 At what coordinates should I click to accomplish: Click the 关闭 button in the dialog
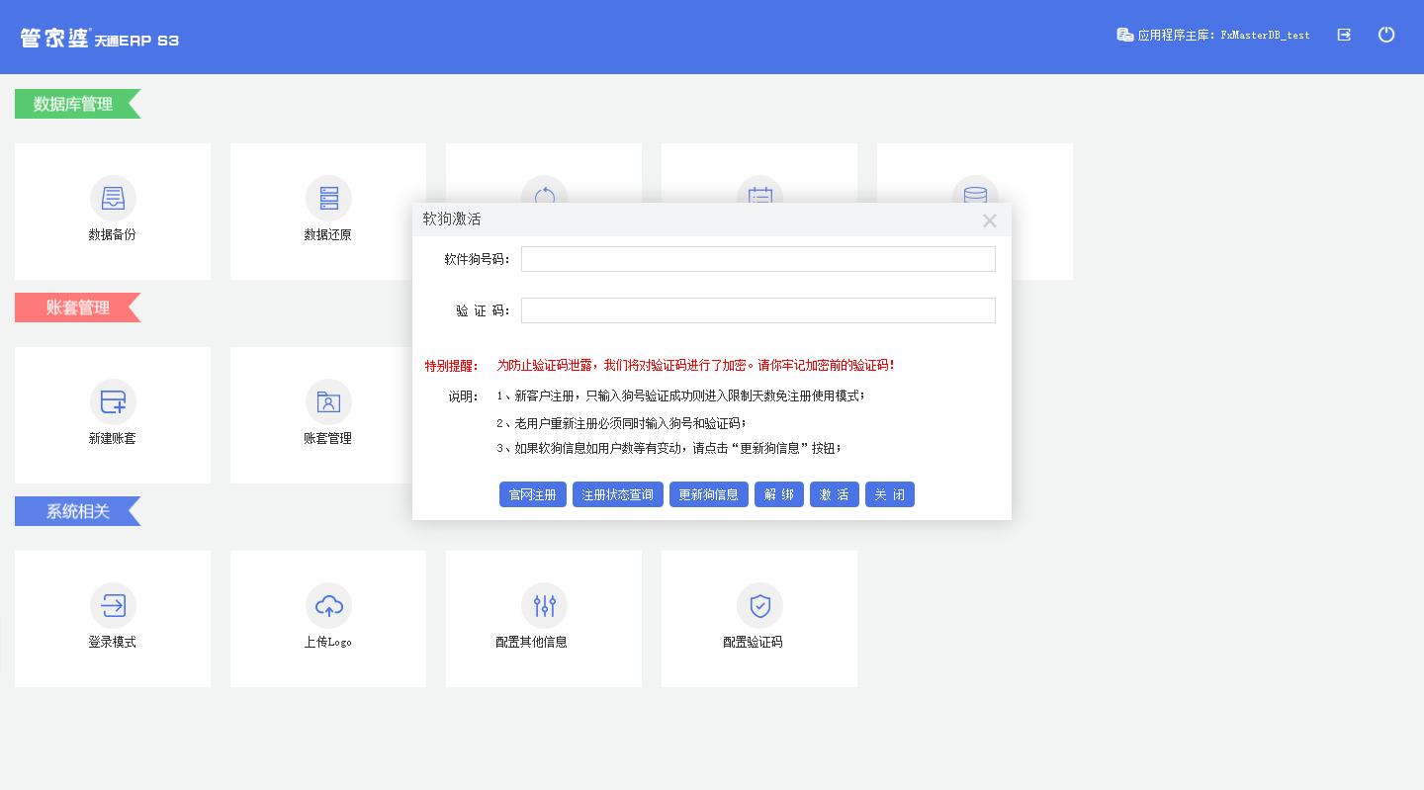[890, 494]
